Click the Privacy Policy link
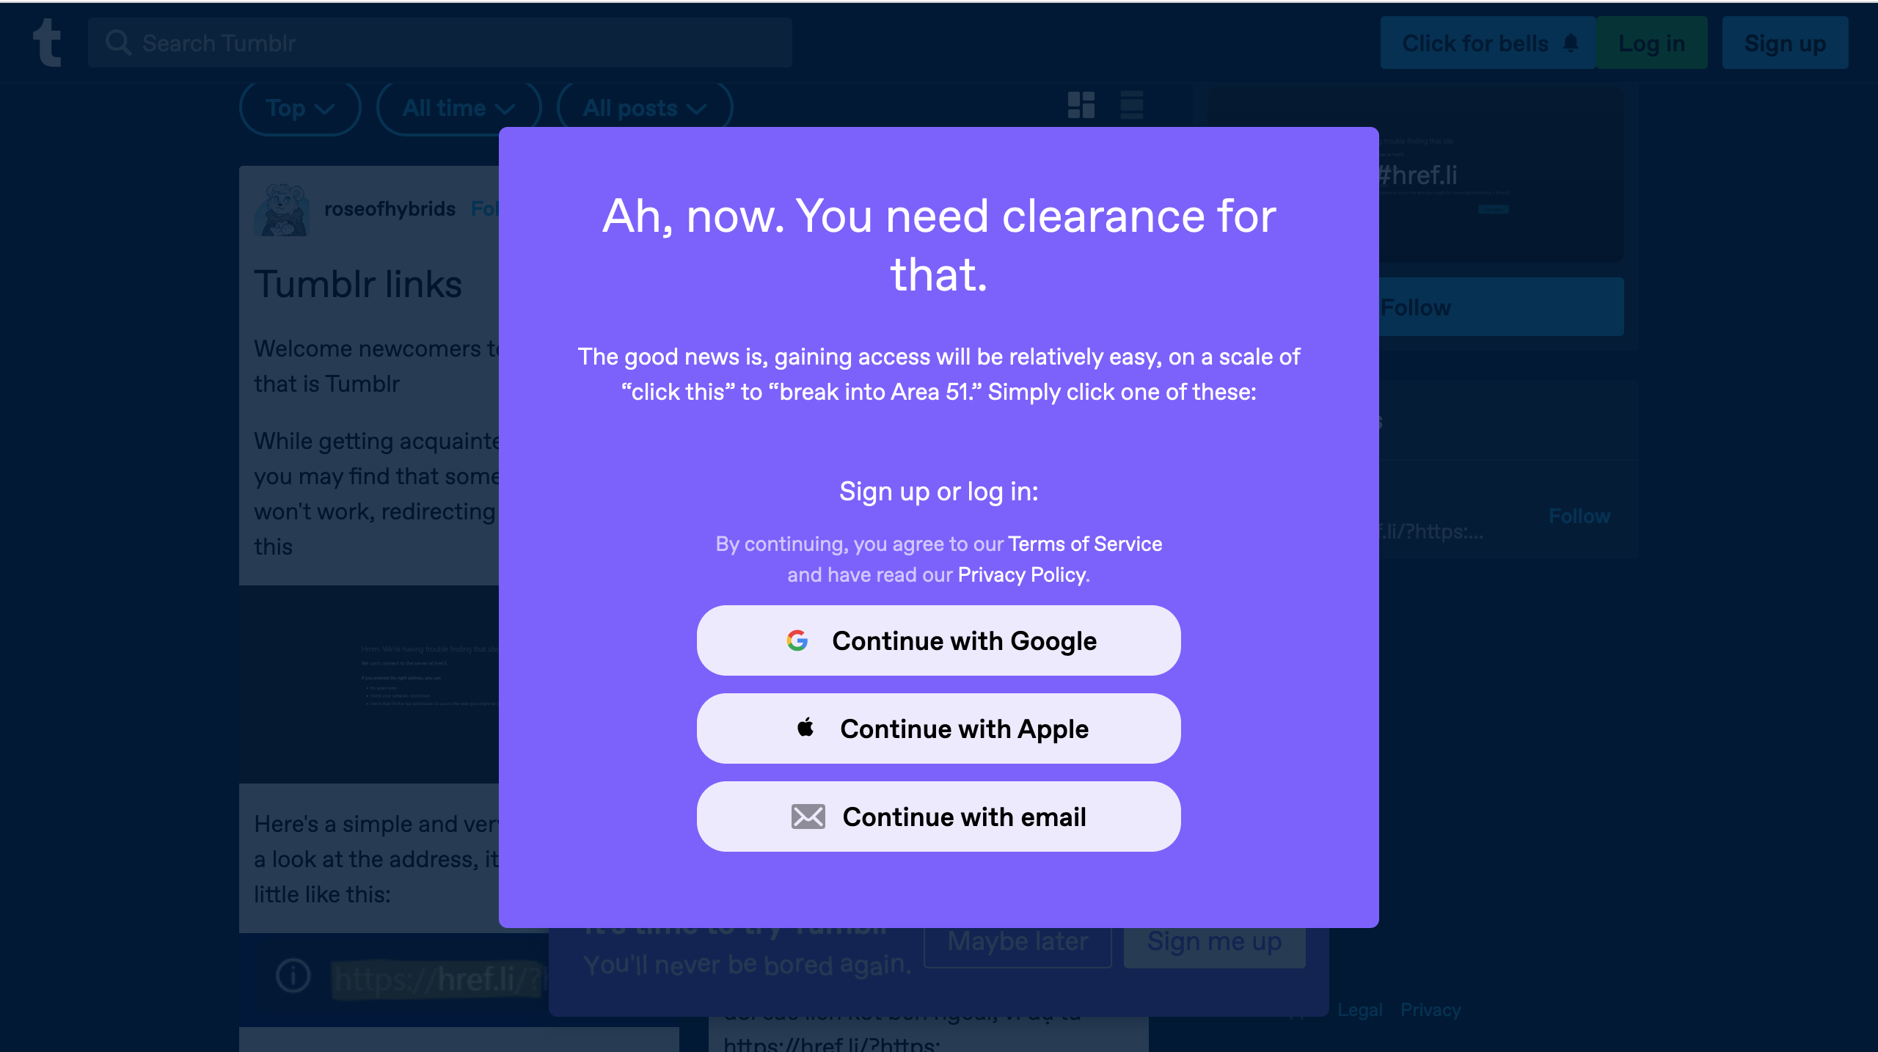The image size is (1878, 1052). tap(1019, 574)
